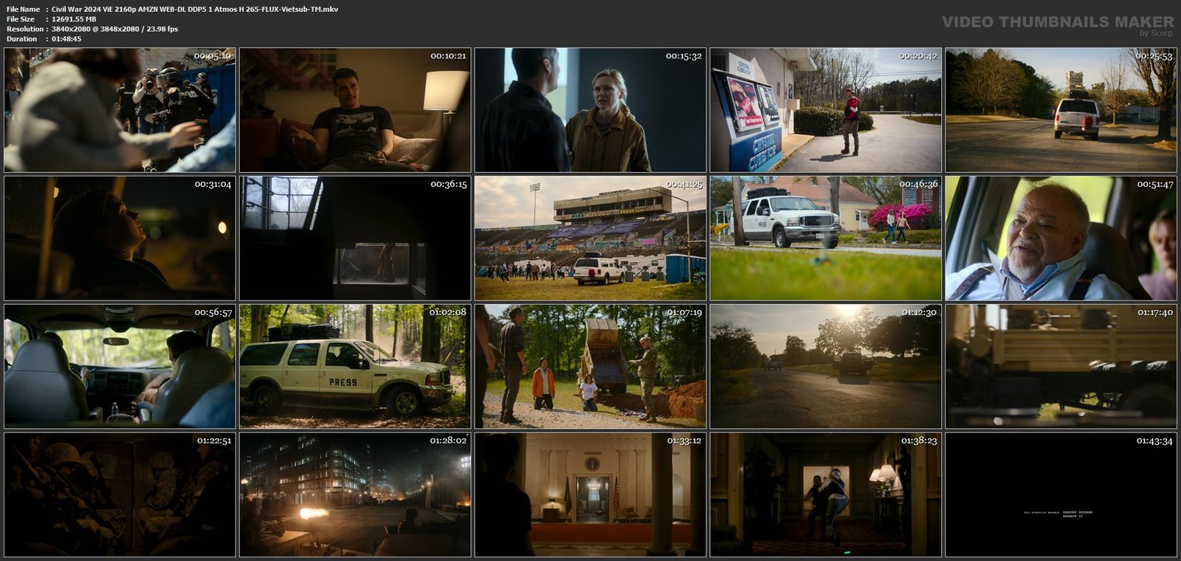Viewport: 1181px width, 561px height.
Task: Choose the dark frame at 00:36:15
Action: 355,238
